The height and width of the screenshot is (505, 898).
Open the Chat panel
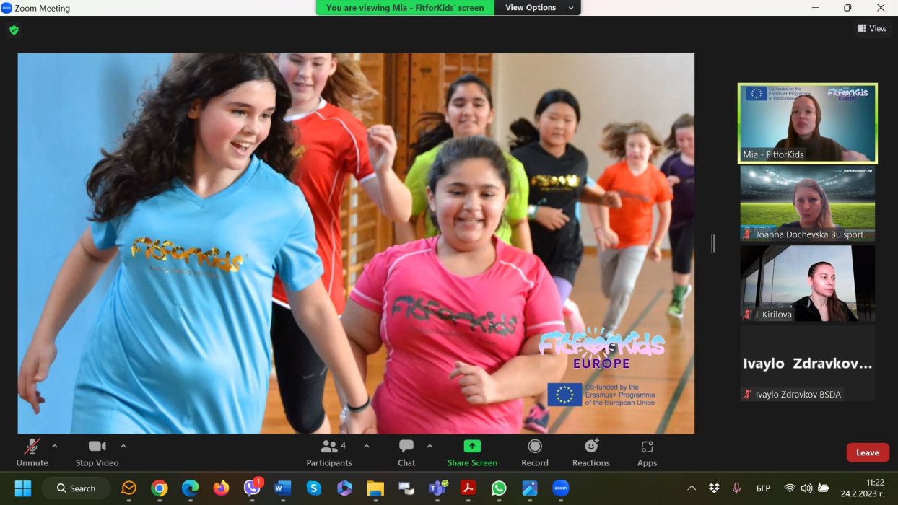[406, 447]
